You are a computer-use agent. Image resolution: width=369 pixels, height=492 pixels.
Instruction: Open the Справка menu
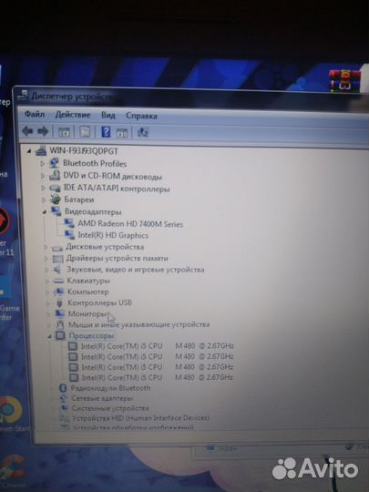pos(141,116)
